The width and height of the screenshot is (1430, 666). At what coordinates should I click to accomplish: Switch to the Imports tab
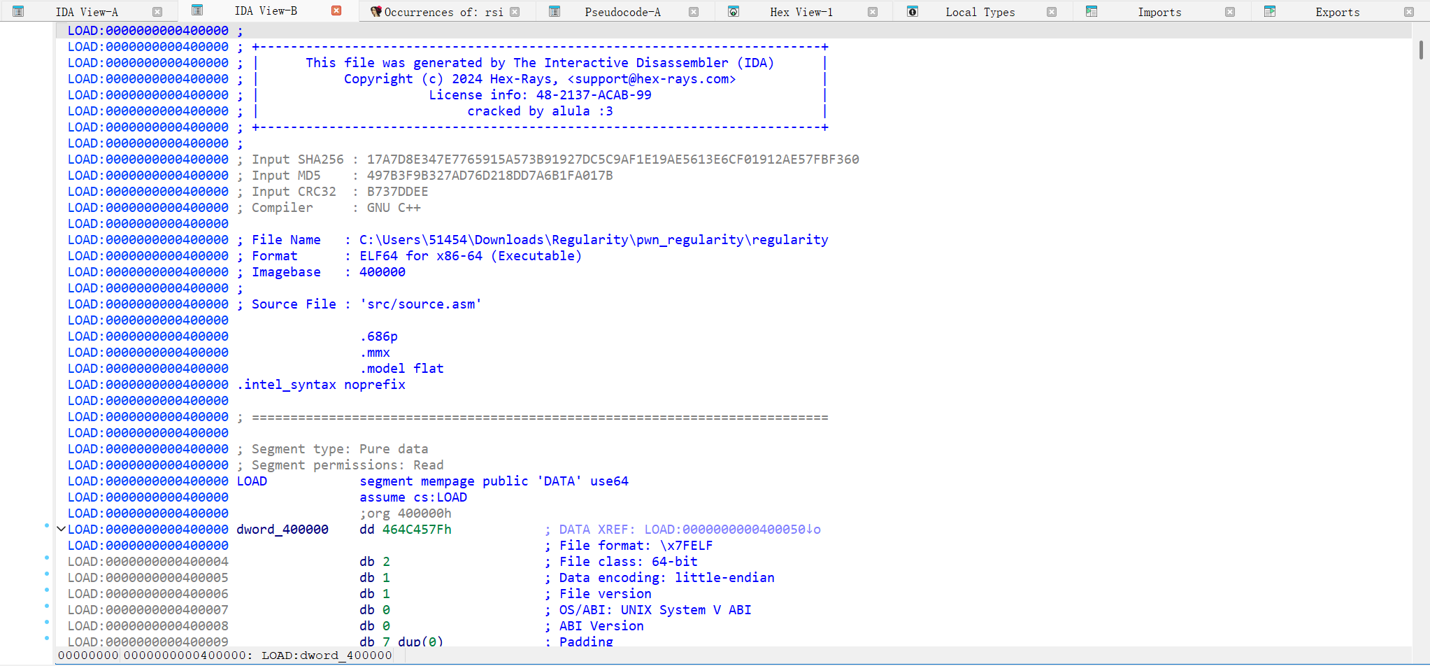[x=1159, y=12]
